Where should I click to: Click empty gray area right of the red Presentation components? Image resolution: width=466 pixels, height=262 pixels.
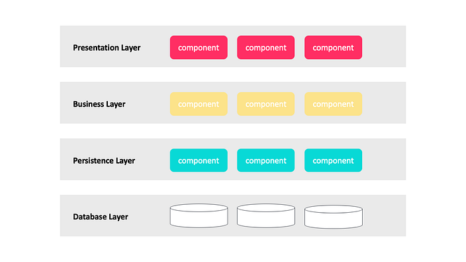(384, 47)
